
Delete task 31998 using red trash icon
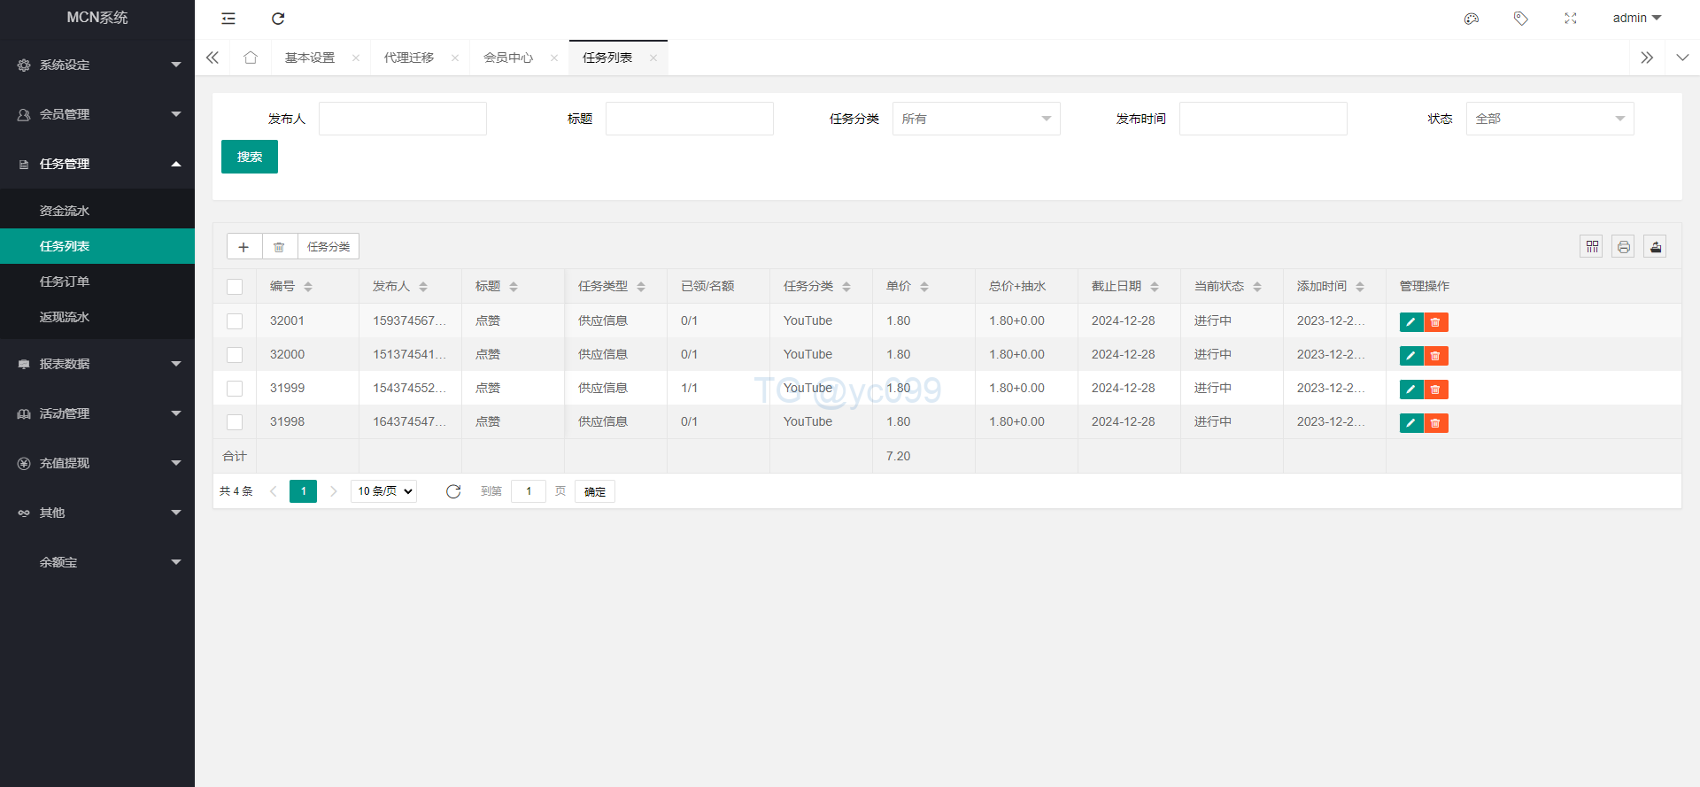(x=1435, y=423)
